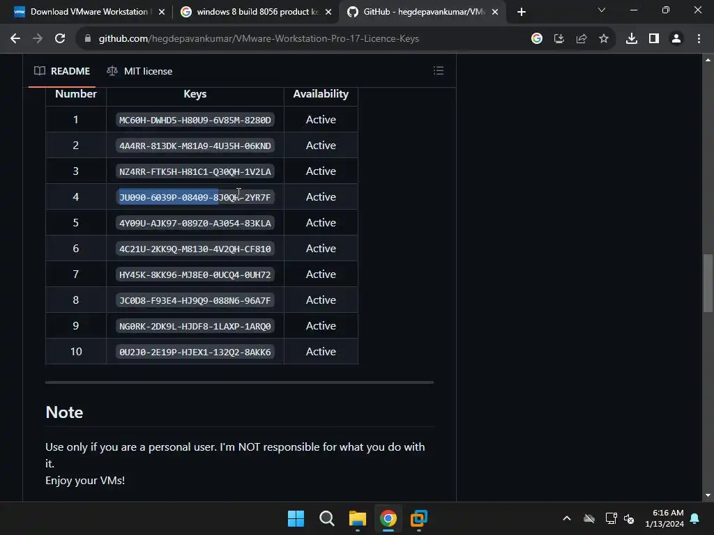Click the scrollbar up arrow
This screenshot has width=714, height=535.
tap(708, 60)
